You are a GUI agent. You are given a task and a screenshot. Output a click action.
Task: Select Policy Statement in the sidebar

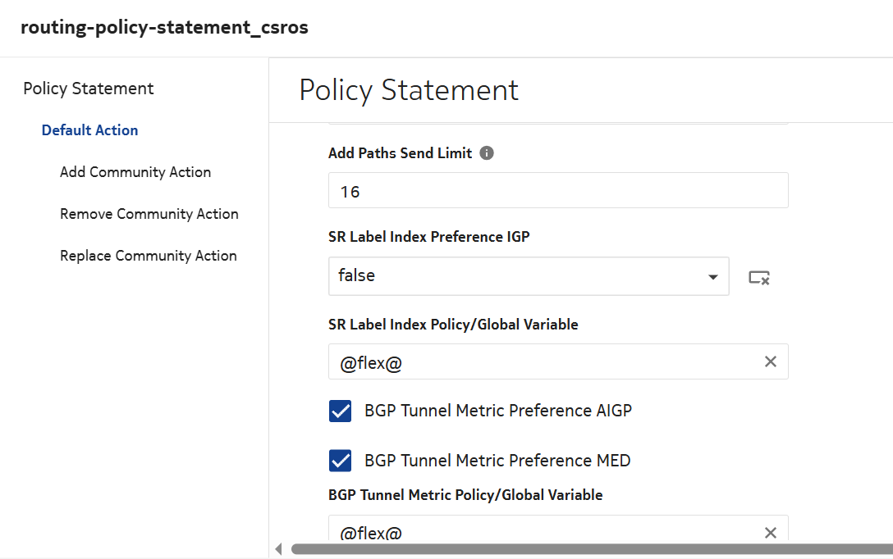coord(89,89)
